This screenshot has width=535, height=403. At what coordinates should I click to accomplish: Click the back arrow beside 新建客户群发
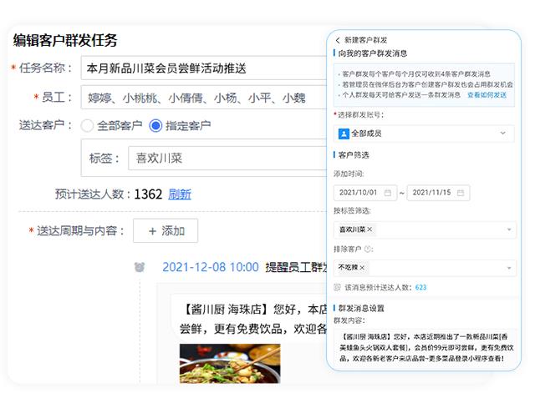(338, 40)
